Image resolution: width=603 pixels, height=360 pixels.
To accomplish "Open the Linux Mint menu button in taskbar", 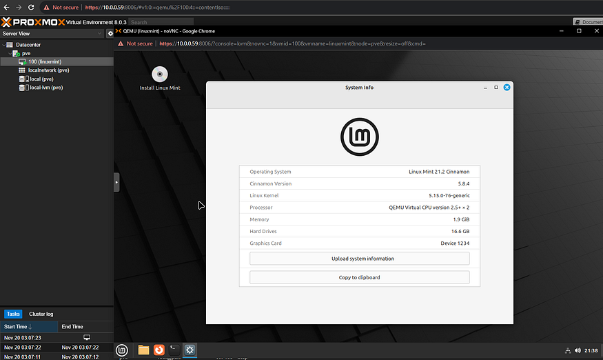I will coord(122,350).
